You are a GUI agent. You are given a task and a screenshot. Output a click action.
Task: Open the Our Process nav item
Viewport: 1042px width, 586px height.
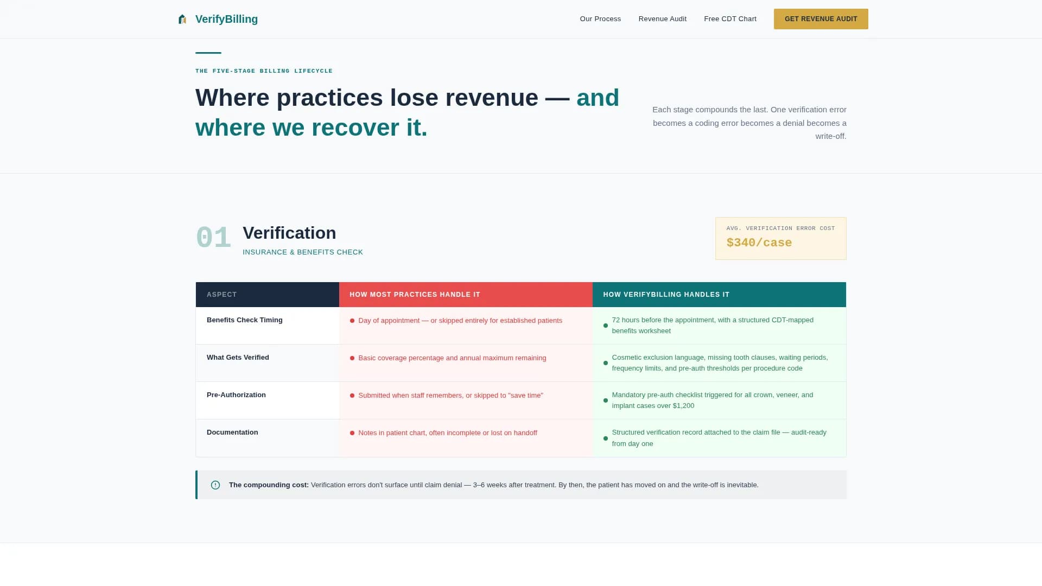coord(600,19)
